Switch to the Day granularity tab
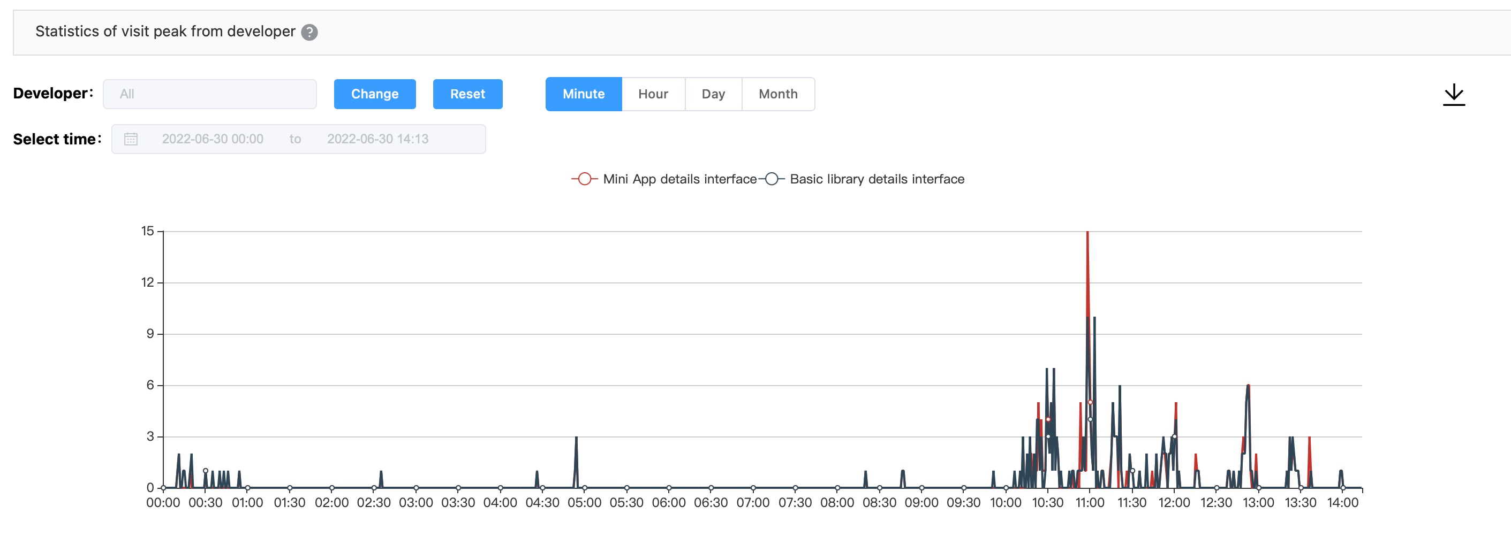The image size is (1511, 537). point(713,94)
